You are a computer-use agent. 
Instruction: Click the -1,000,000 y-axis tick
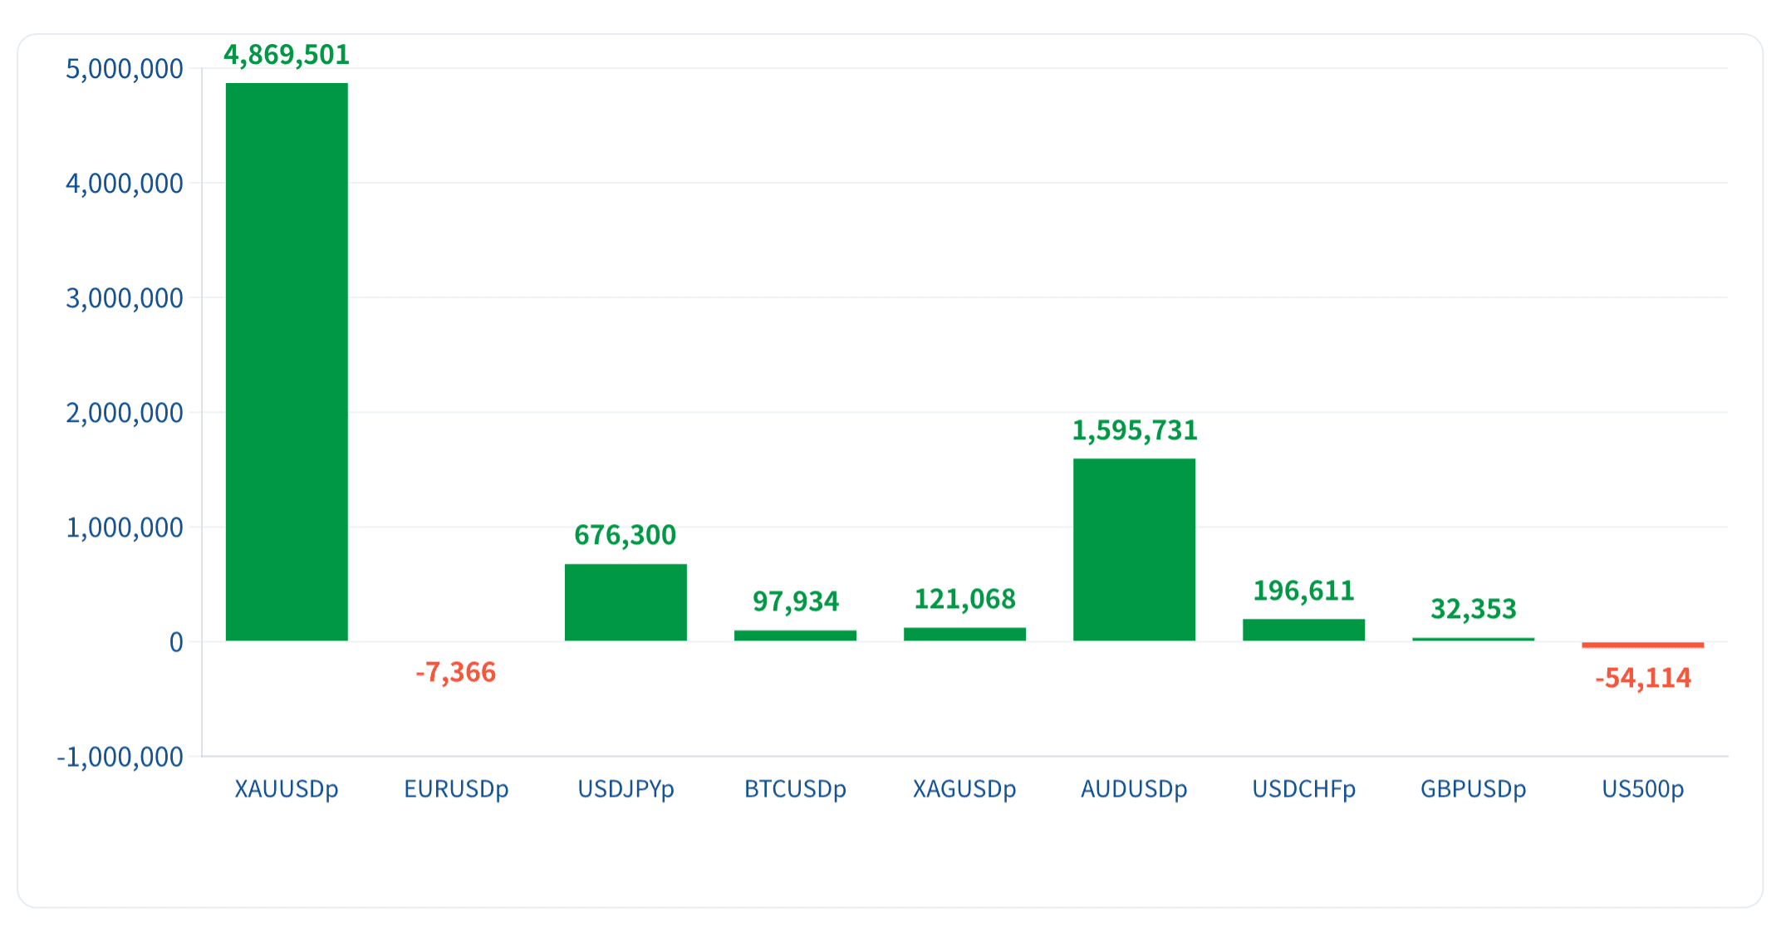120,757
